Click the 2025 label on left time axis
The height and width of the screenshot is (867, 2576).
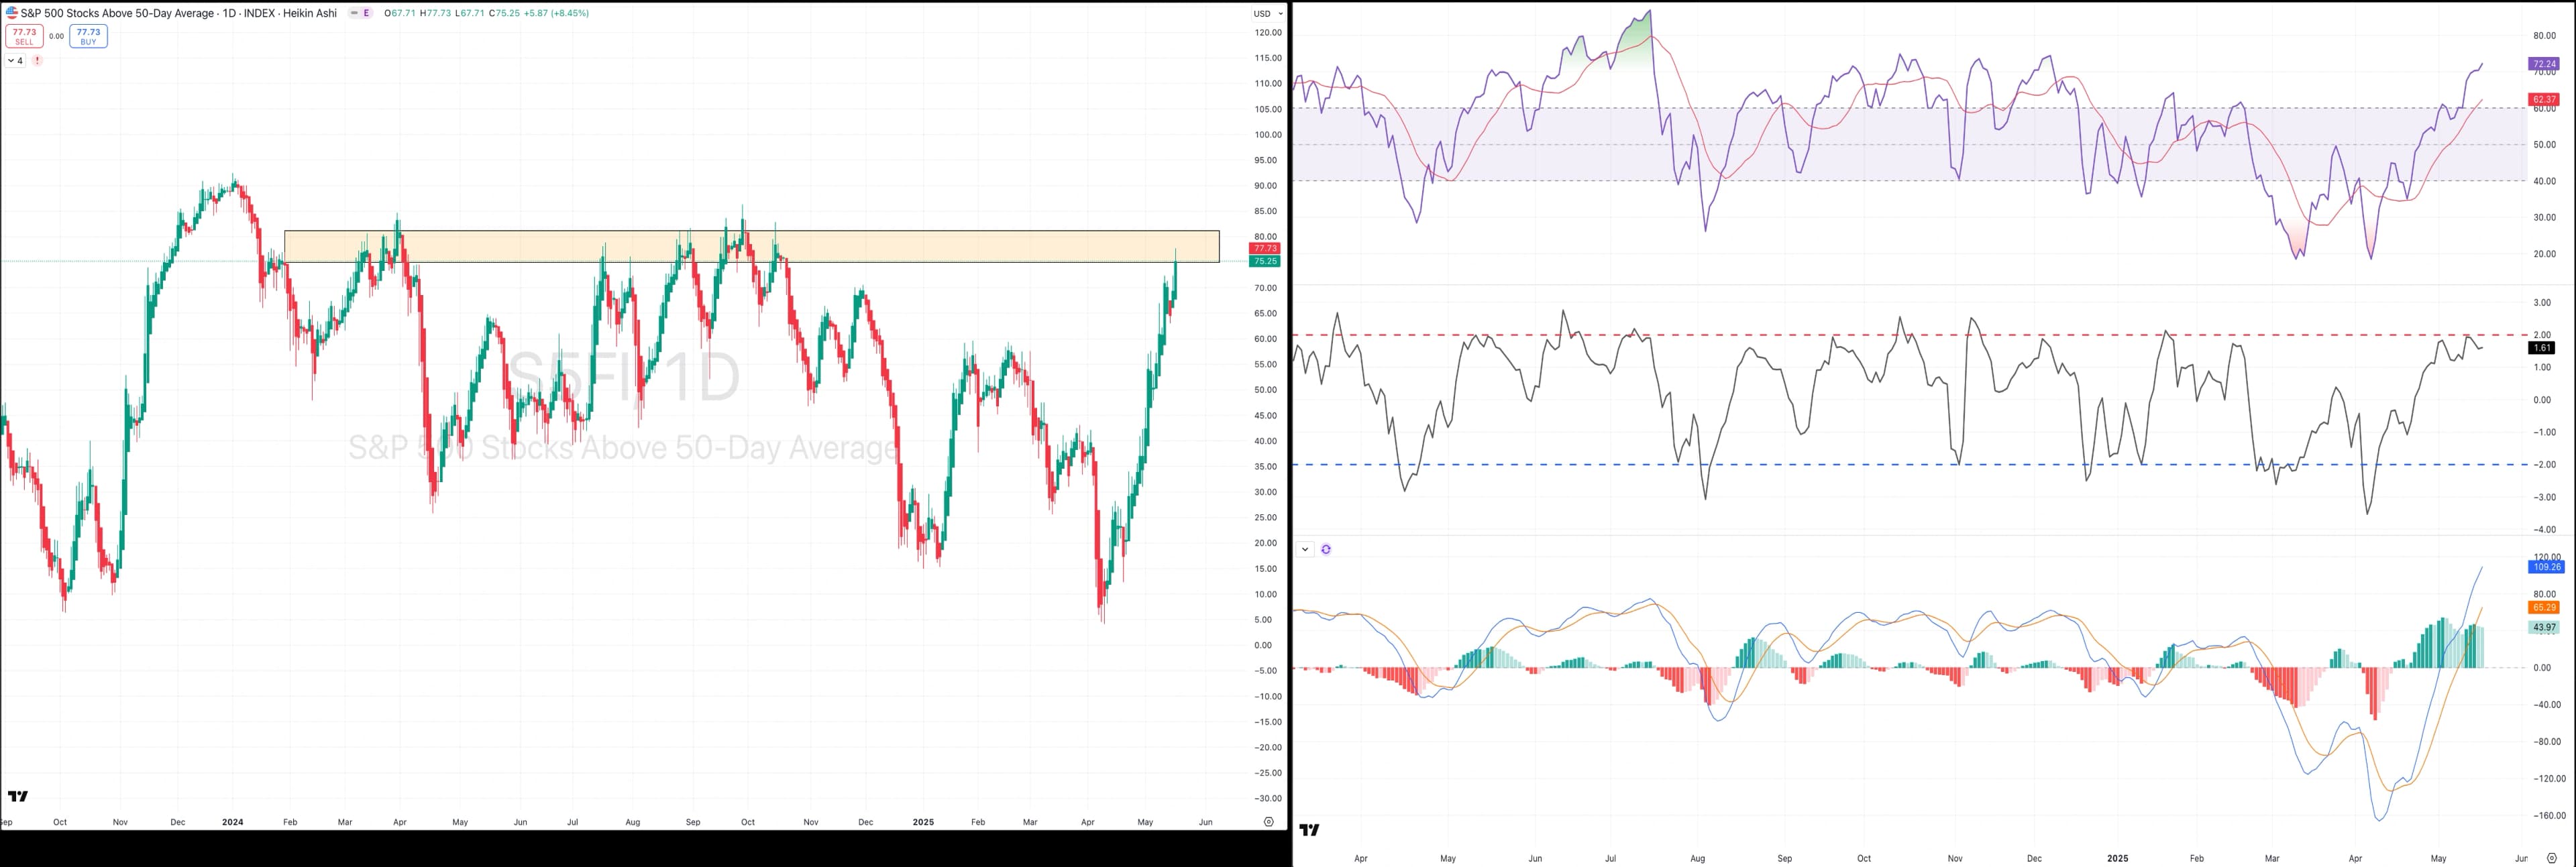[923, 822]
